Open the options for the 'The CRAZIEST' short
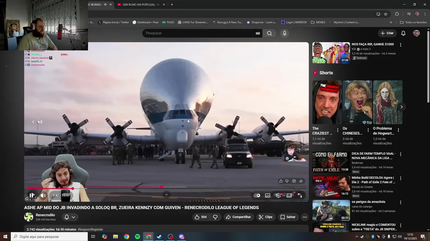 [338, 130]
